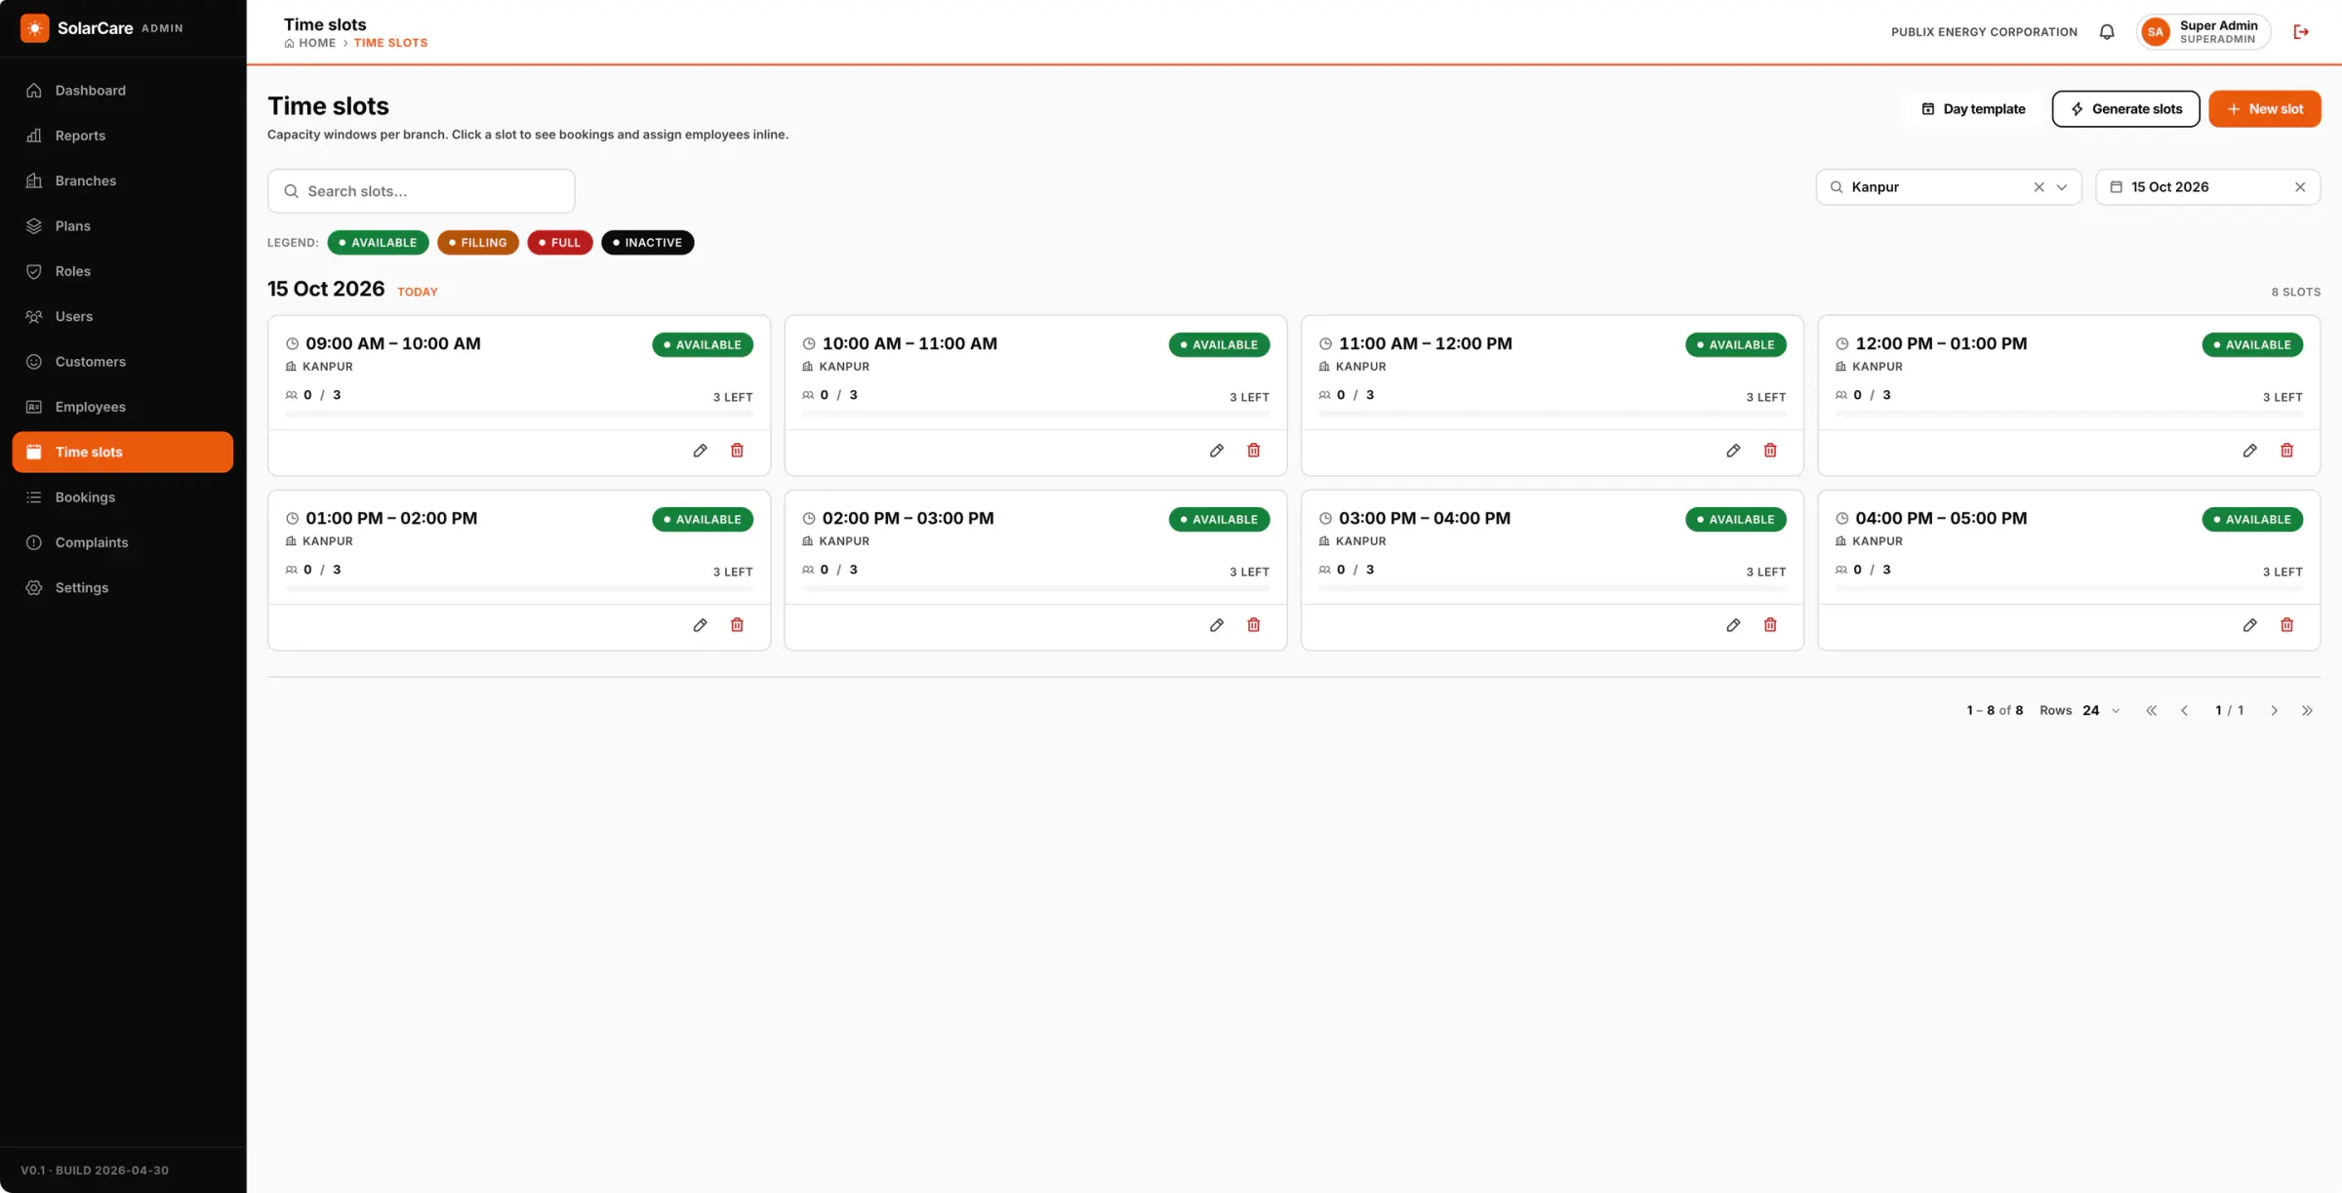Screen dimensions: 2342x1193
Task: Expand the Kanpur branch dropdown
Action: click(x=2062, y=187)
